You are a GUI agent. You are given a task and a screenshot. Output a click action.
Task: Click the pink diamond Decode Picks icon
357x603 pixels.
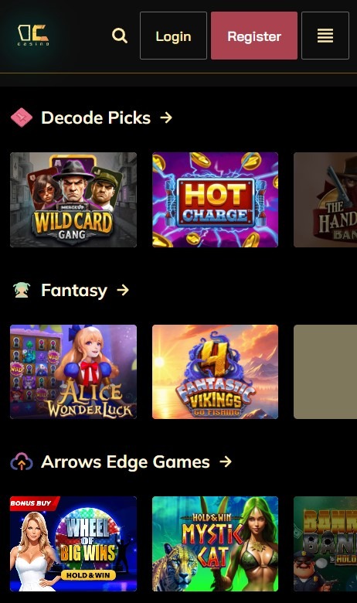click(x=22, y=118)
